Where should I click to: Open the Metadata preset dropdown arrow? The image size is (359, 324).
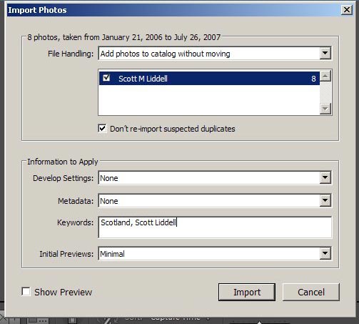[325, 200]
